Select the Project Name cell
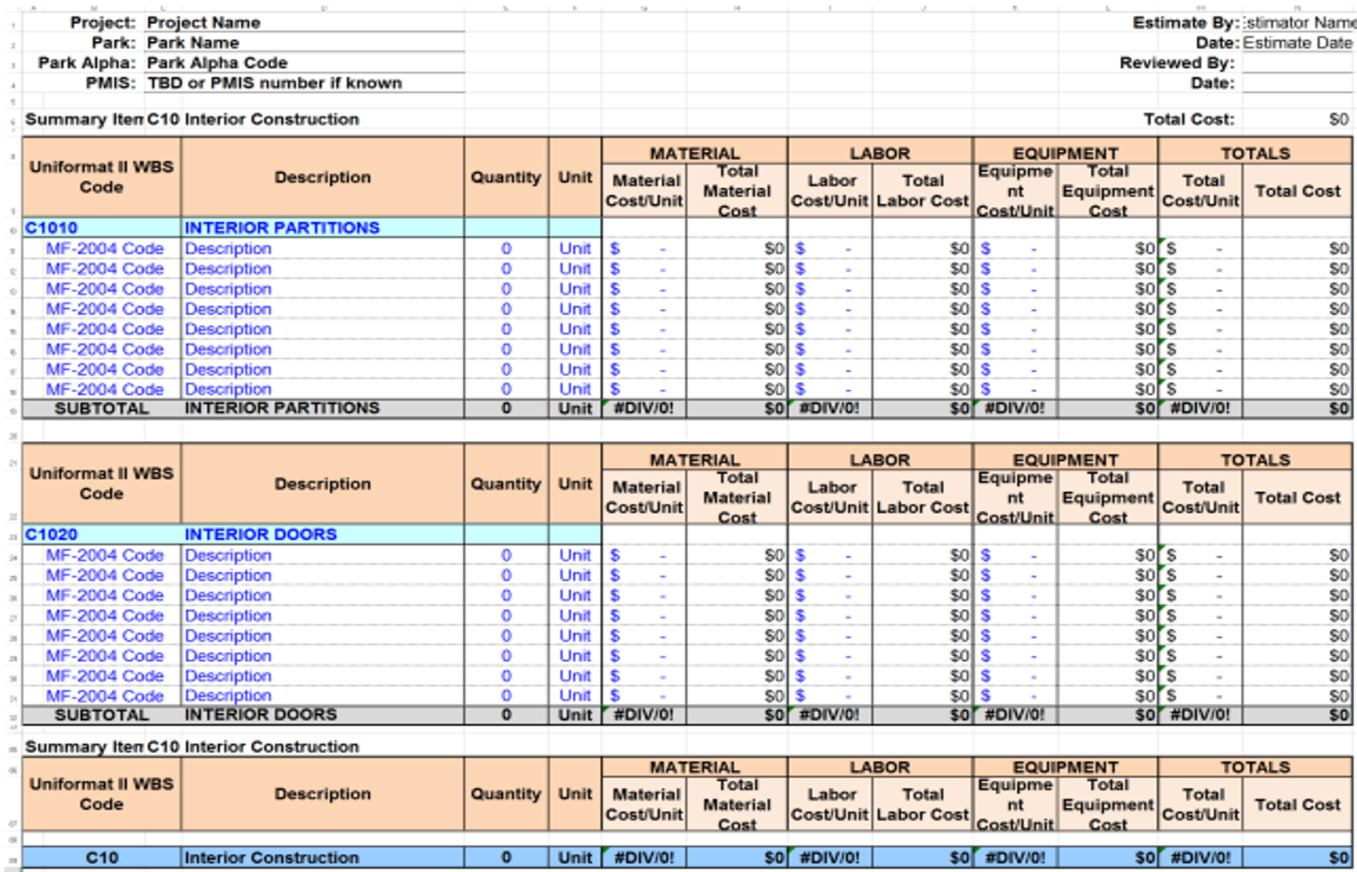Screen dimensions: 1357x872 [x=304, y=23]
